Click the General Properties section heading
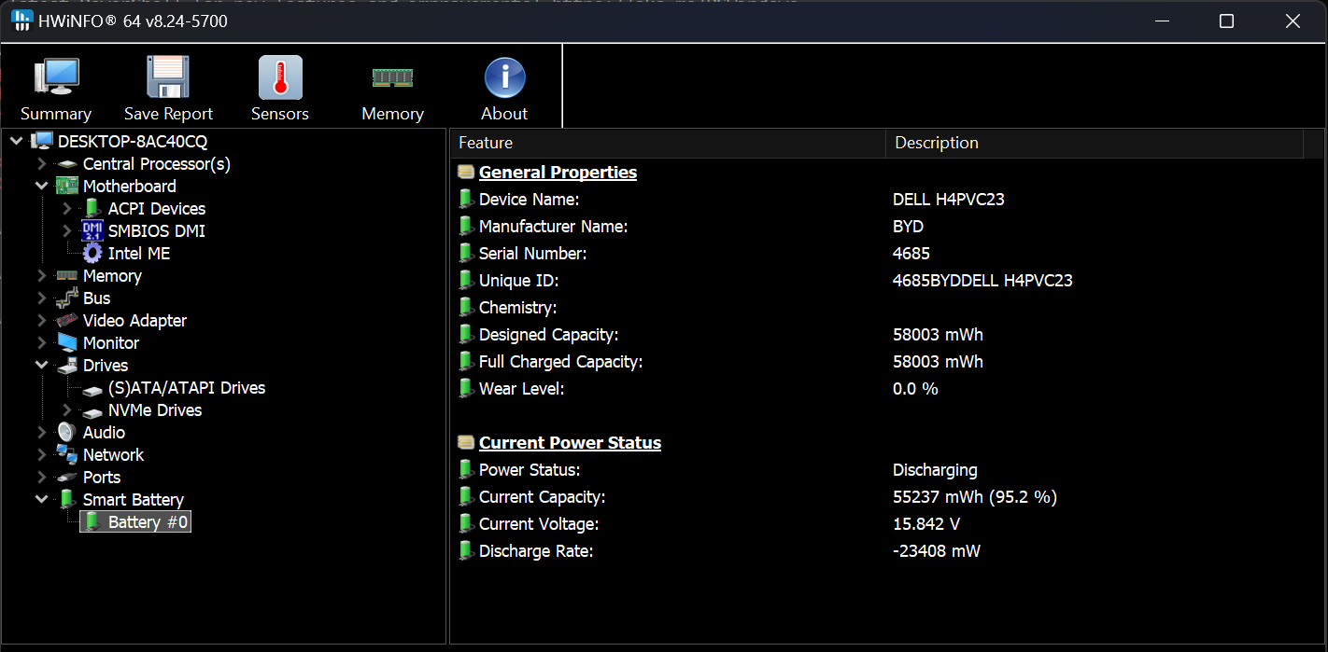1328x652 pixels. 558,173
